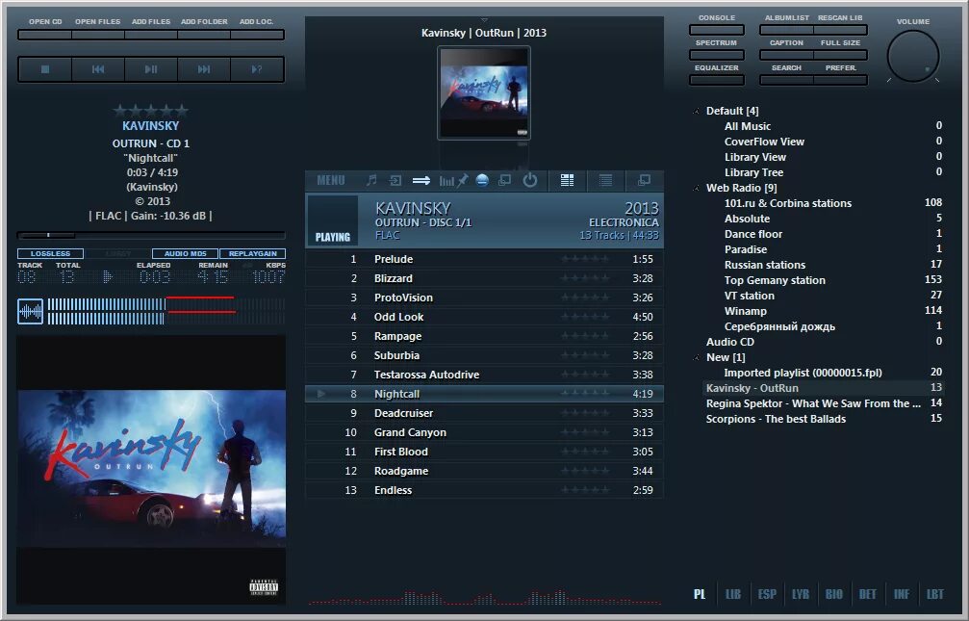
Task: Adjust the VOLUME knob
Action: coord(912,55)
